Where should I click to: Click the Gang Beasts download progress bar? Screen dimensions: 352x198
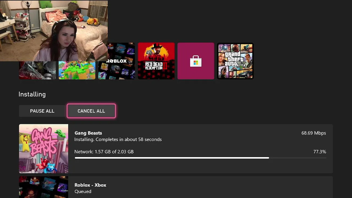200,158
